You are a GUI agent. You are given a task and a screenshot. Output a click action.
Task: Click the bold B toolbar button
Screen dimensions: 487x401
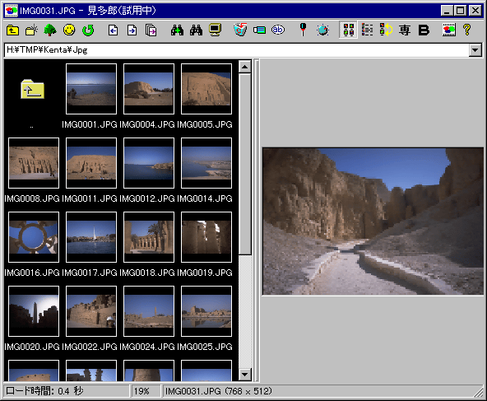point(424,30)
